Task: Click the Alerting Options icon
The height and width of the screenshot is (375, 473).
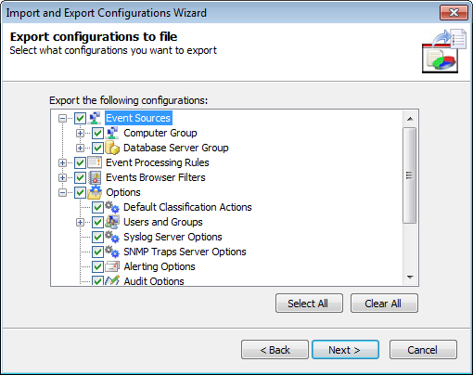Action: pos(112,266)
